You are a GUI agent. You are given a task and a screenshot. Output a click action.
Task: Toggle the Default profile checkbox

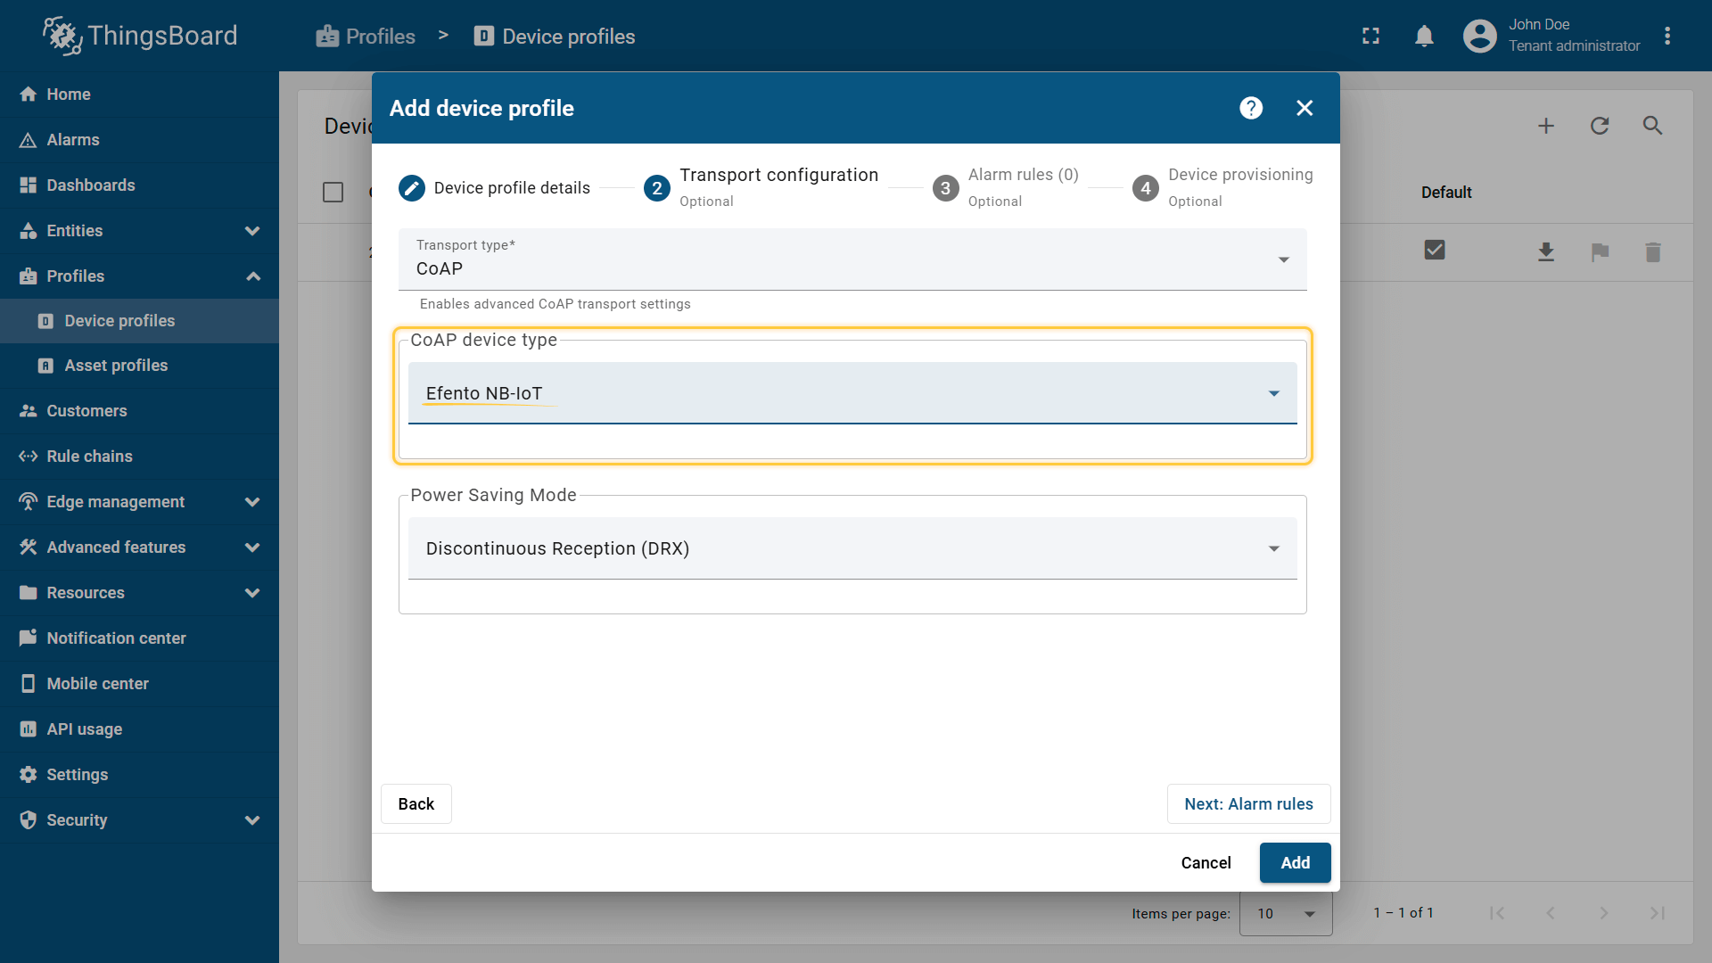pos(1435,251)
